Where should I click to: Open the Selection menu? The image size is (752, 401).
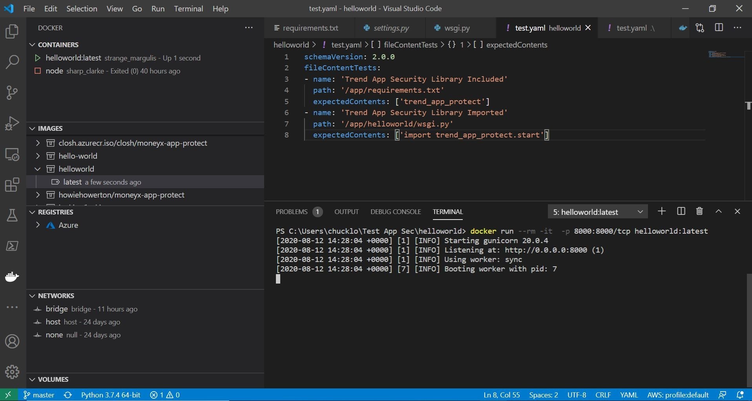coord(82,9)
